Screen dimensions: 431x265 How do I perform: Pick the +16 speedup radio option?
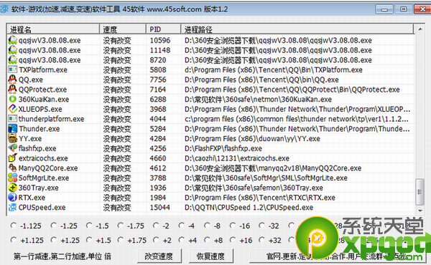click(233, 240)
